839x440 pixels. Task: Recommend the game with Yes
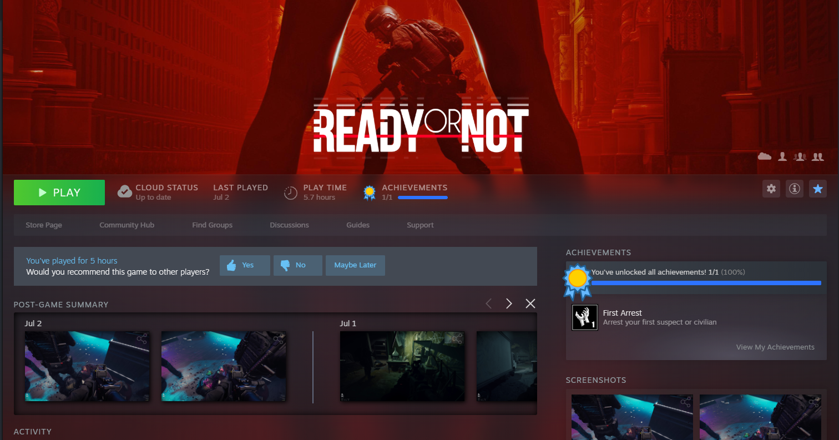pos(245,265)
